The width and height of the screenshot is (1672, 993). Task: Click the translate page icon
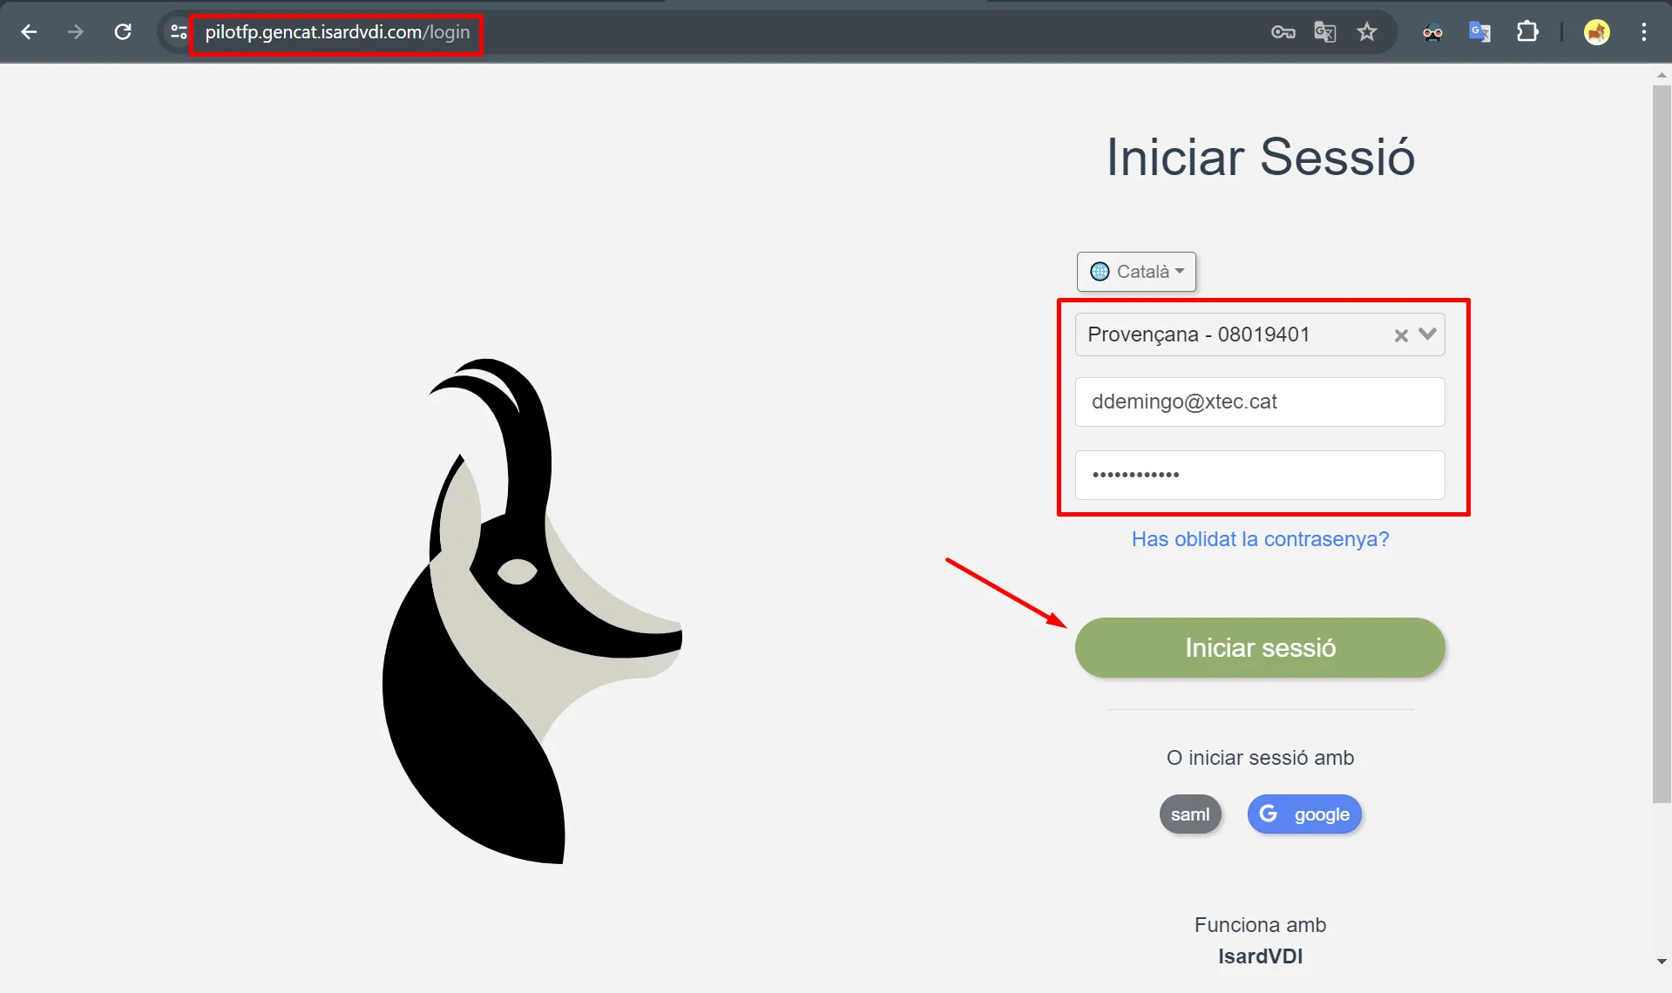tap(1324, 32)
